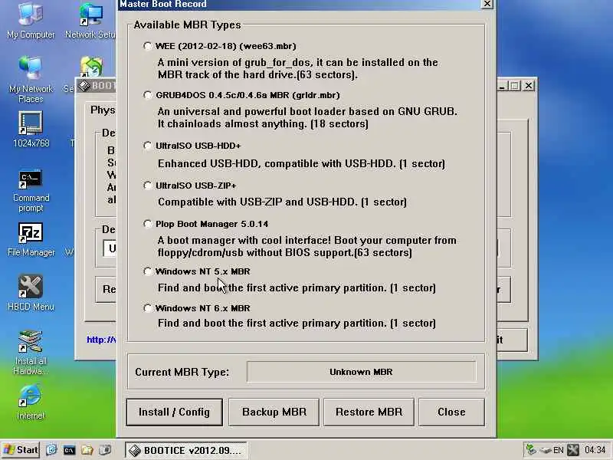Open Install all Hardware desktop shortcut

coord(31,353)
